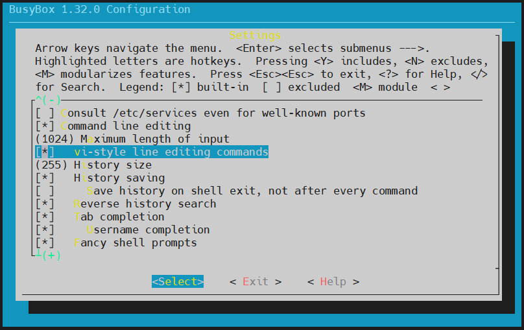Edit the (255) History size value
The height and width of the screenshot is (330, 524).
click(51, 165)
